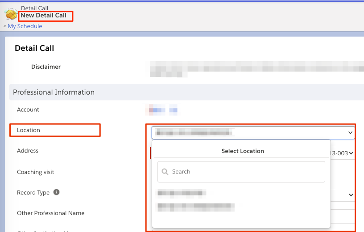This screenshot has height=232, width=364.
Task: Click the Select Location popup heading
Action: (x=243, y=151)
